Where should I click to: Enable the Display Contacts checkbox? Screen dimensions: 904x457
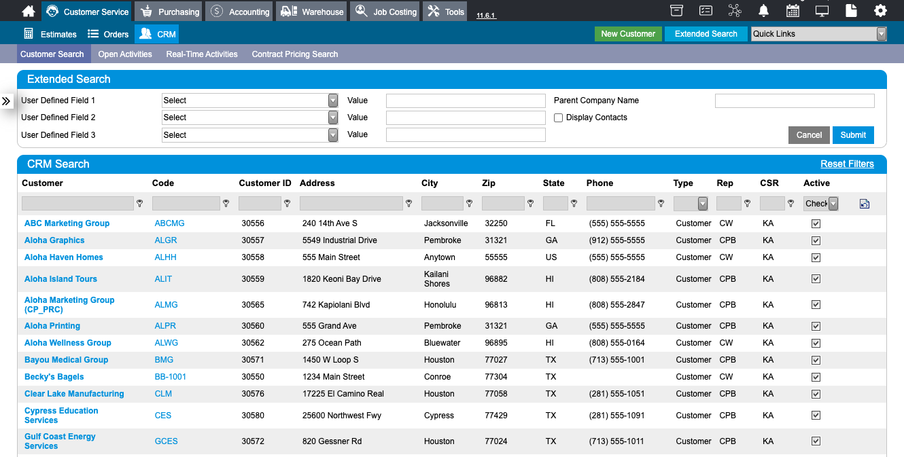558,117
